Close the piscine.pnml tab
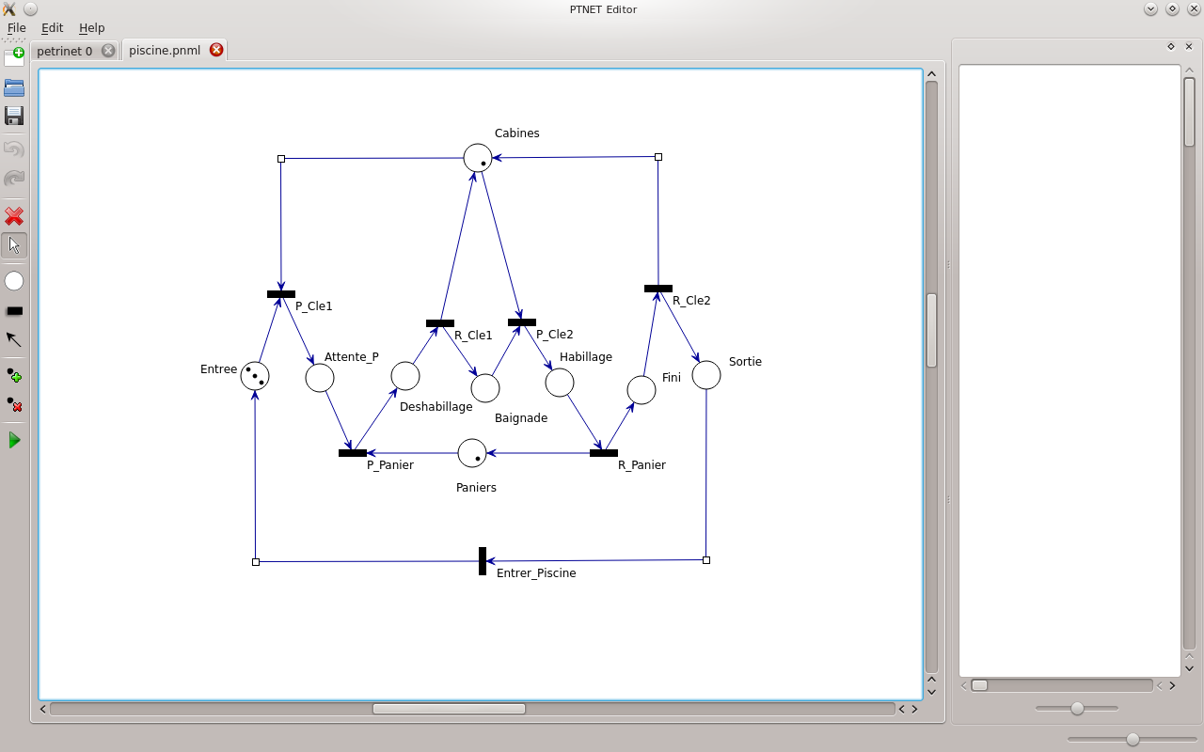The image size is (1204, 752). click(216, 50)
